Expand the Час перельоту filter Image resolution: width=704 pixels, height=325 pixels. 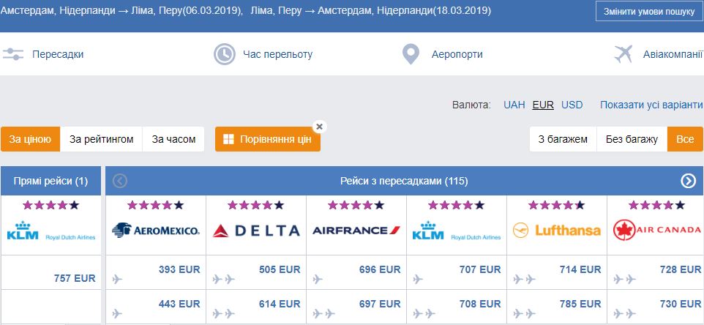pos(277,54)
